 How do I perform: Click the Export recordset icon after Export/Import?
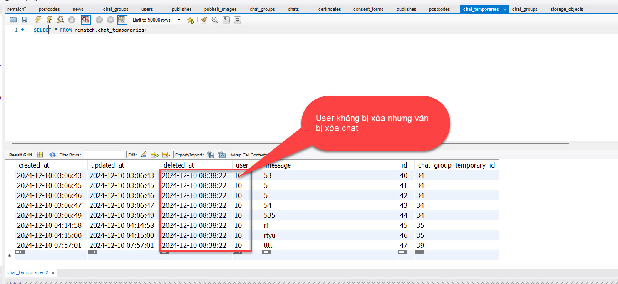click(211, 155)
